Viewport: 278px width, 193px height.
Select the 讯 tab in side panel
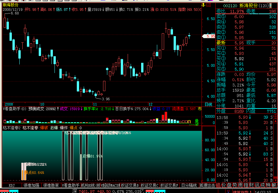tap(257, 185)
